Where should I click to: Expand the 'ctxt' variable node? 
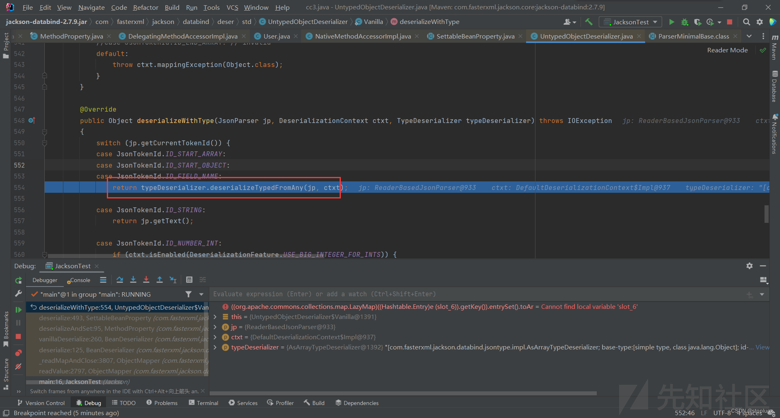click(215, 337)
